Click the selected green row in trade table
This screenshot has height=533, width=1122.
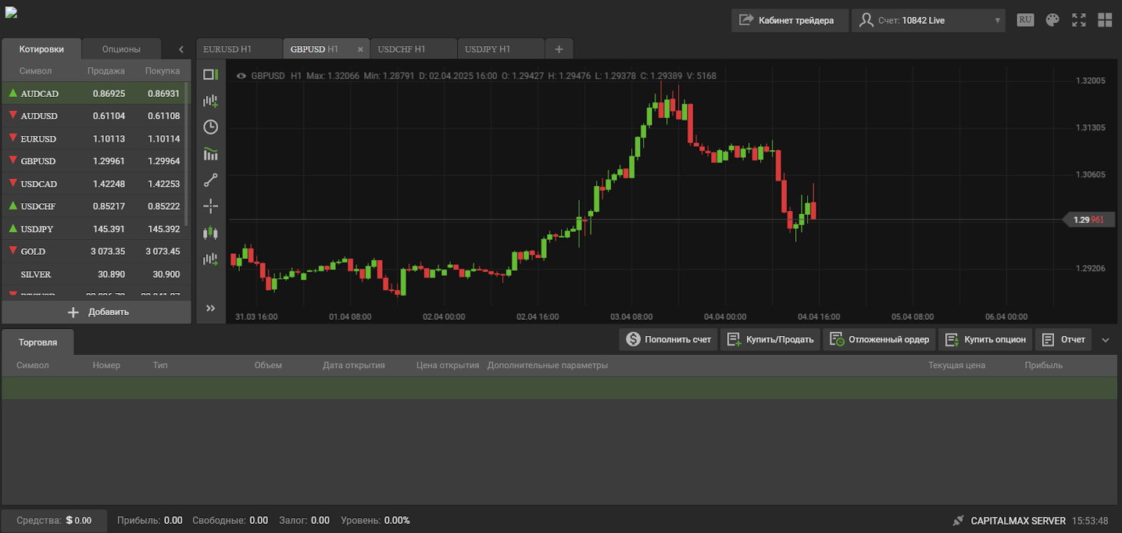[559, 389]
